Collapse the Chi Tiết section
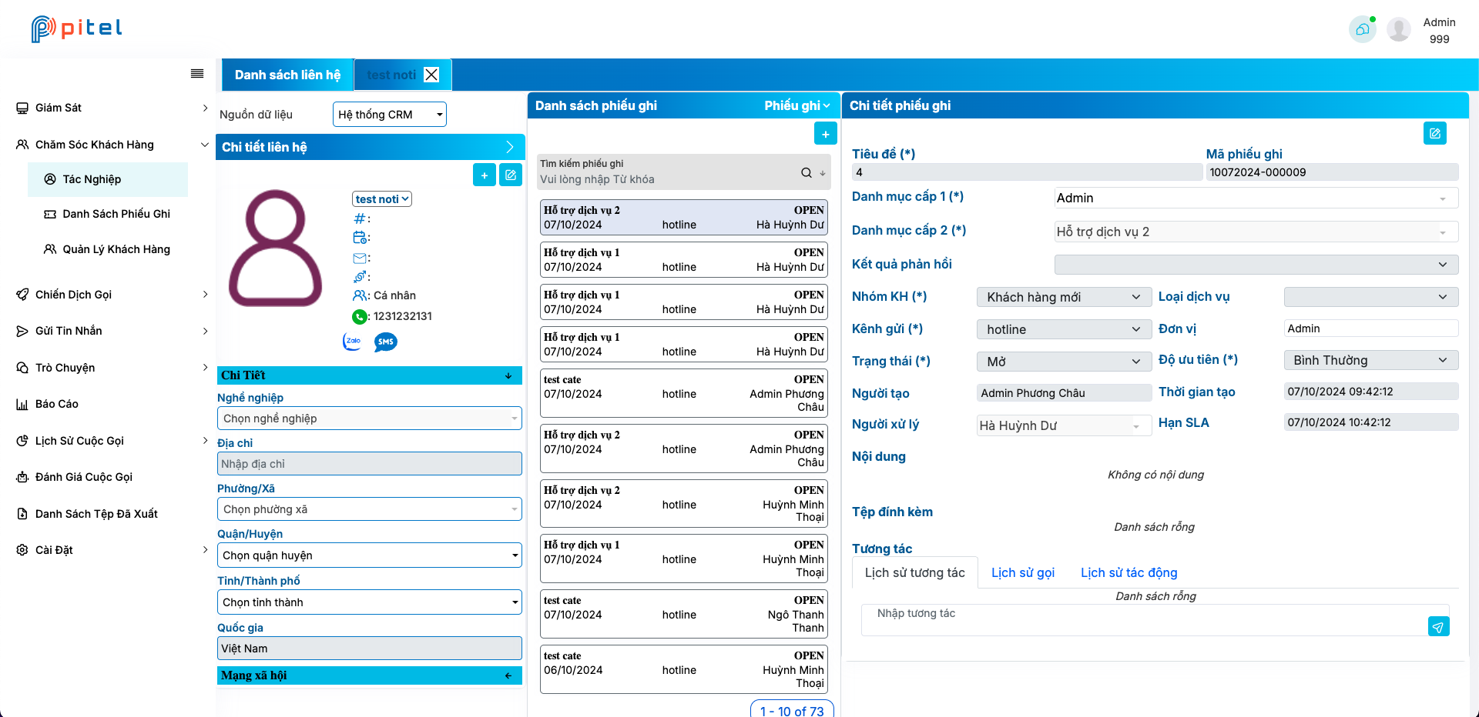1479x717 pixels. click(x=370, y=375)
